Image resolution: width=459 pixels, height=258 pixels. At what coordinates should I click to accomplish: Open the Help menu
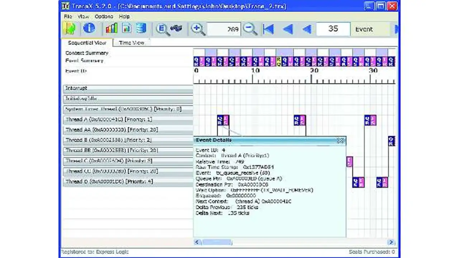(124, 17)
